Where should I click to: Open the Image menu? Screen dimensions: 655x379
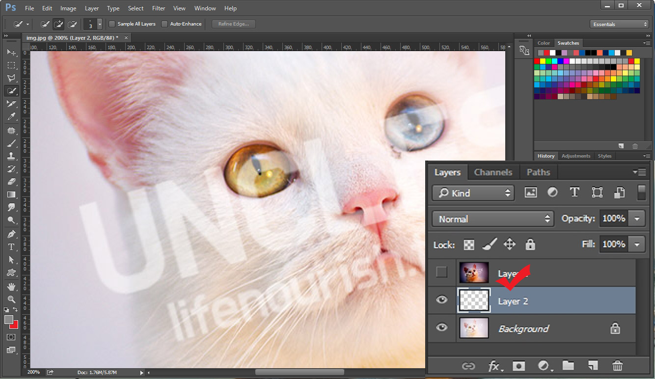tap(68, 8)
